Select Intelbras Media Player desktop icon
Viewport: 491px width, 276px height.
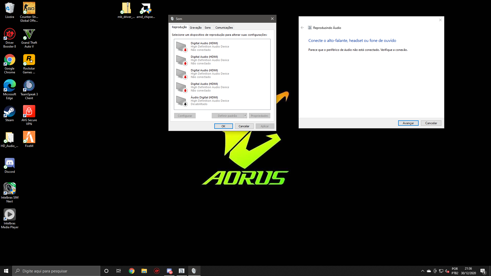pyautogui.click(x=9, y=219)
